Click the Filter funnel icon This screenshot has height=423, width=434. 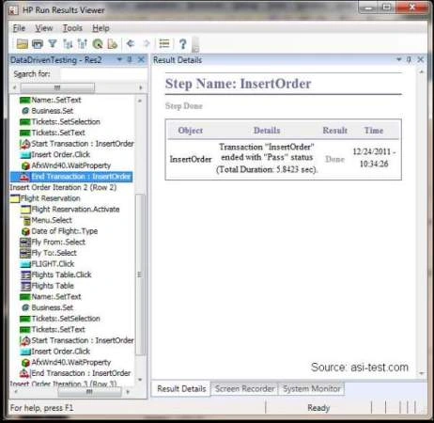pos(53,44)
